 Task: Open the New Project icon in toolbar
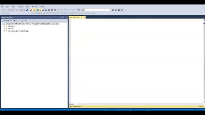coord(12,10)
